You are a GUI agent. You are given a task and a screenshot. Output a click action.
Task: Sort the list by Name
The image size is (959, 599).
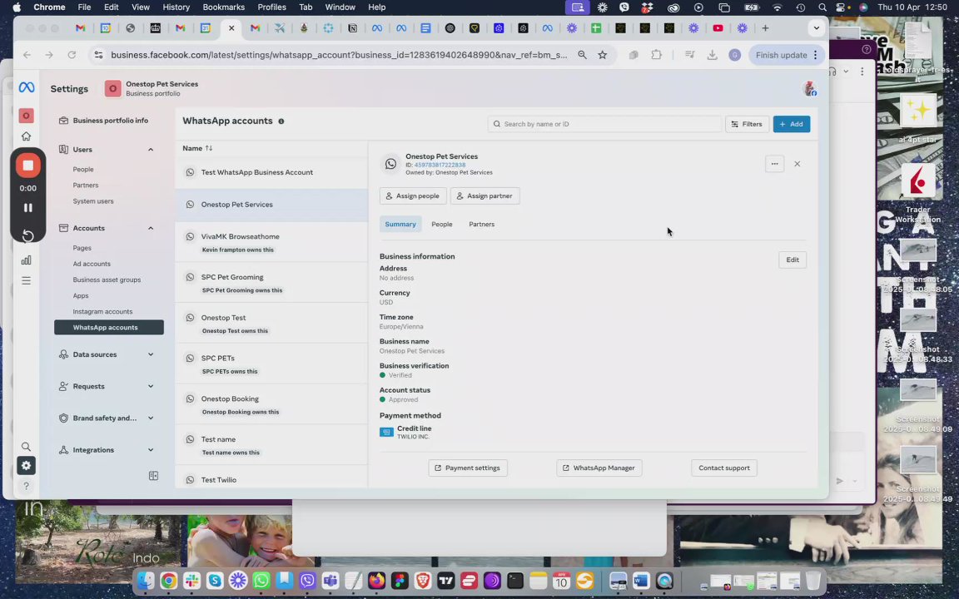[197, 149]
